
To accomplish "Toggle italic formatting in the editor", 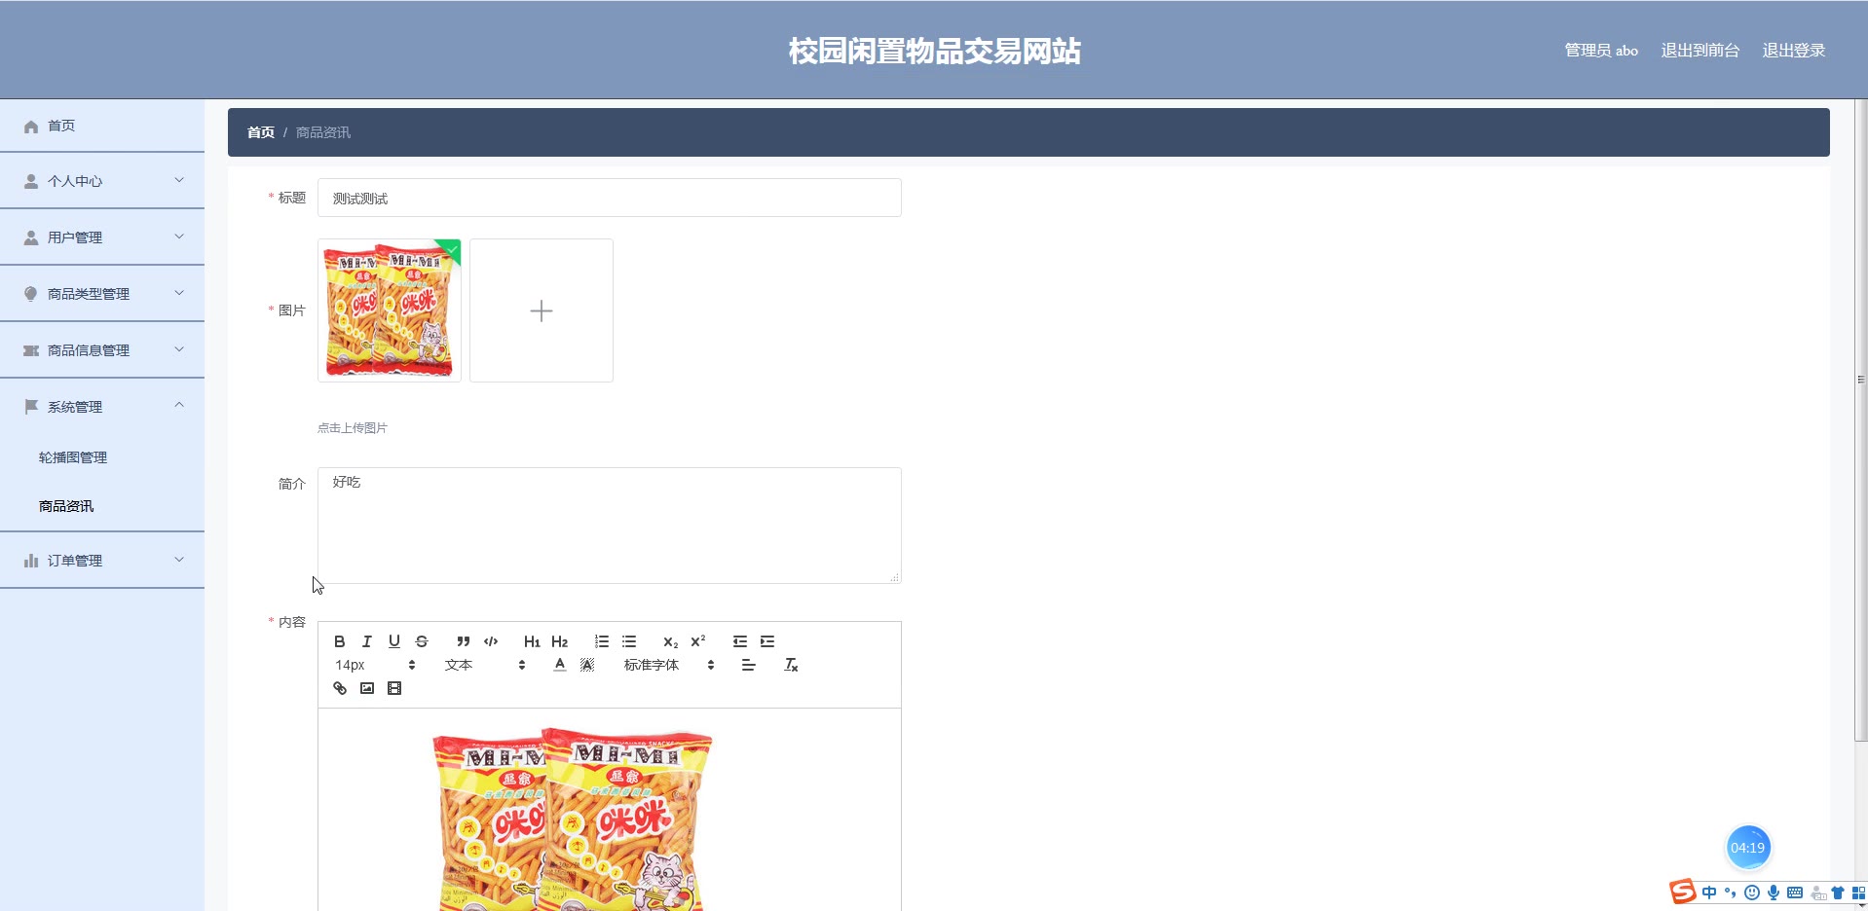I will click(x=367, y=641).
